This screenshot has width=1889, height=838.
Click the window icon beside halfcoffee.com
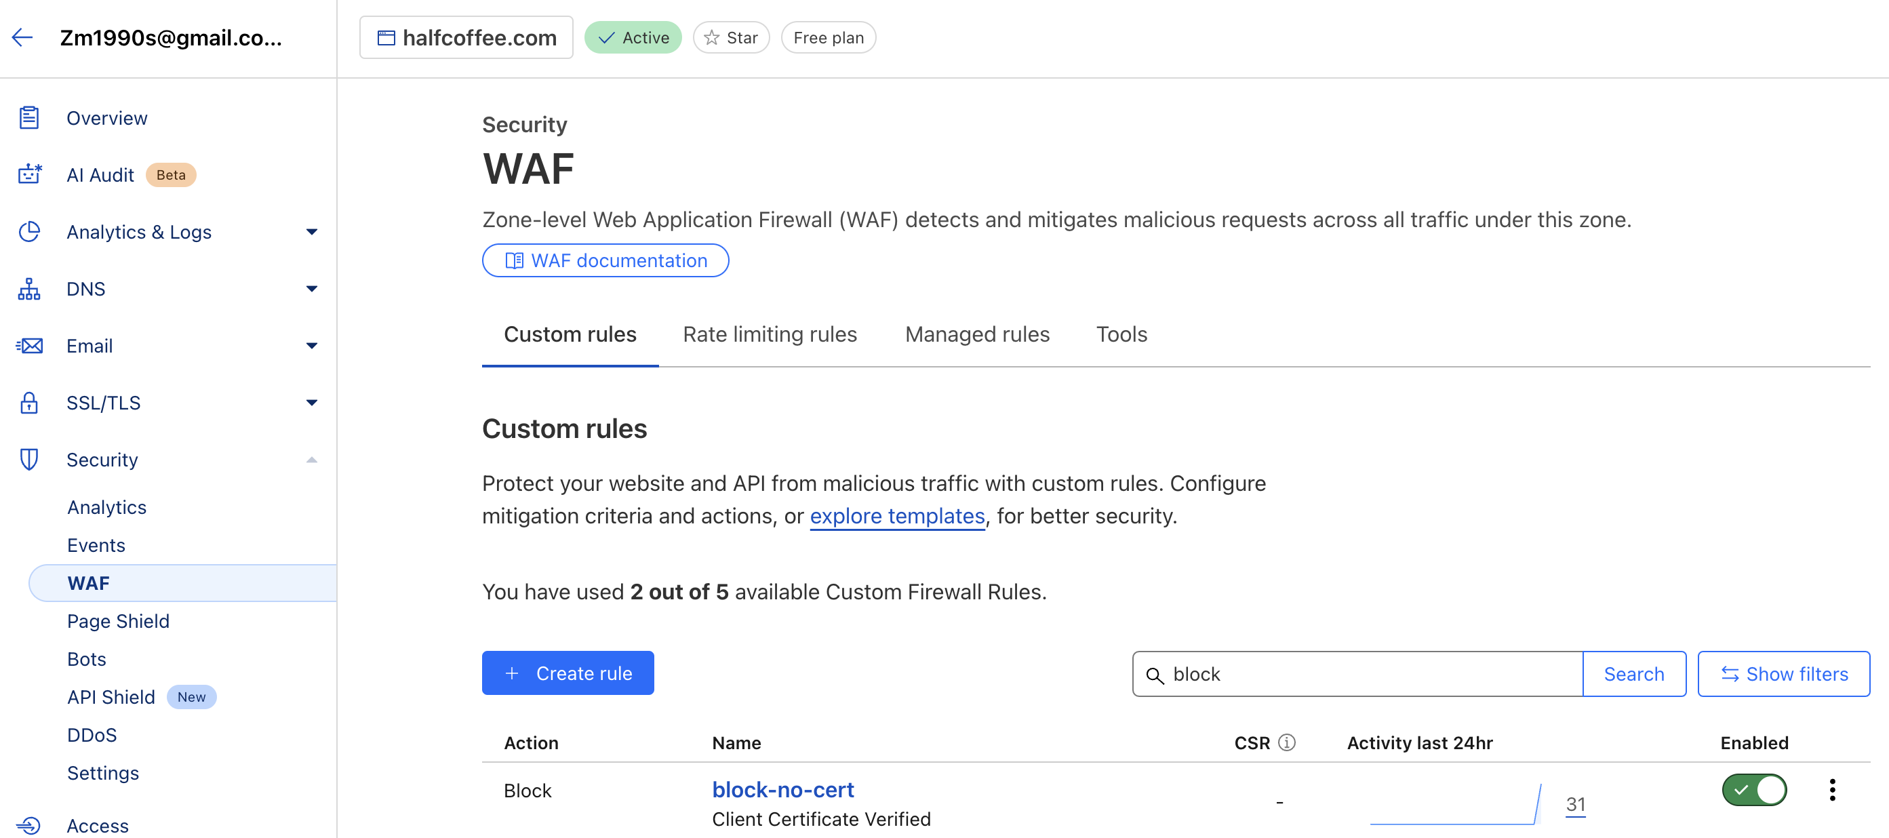[386, 37]
